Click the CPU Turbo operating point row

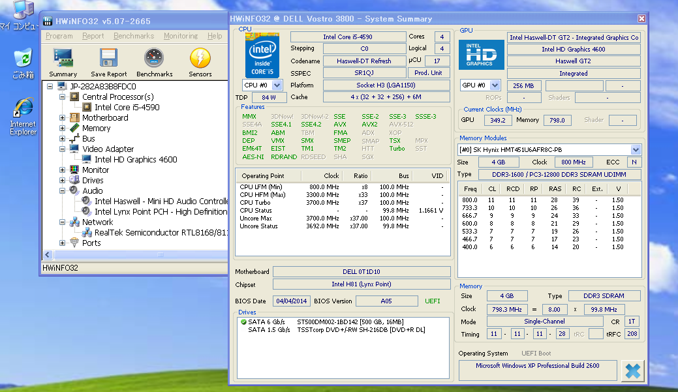click(x=341, y=203)
